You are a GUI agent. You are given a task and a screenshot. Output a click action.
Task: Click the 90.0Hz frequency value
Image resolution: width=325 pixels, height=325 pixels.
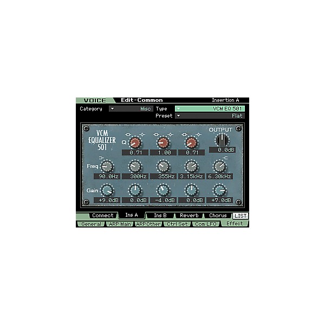point(107,177)
